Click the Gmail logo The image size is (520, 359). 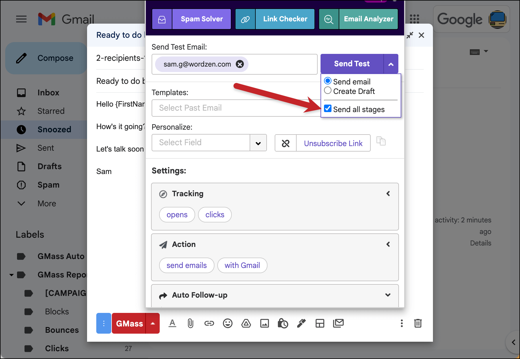[x=66, y=19]
